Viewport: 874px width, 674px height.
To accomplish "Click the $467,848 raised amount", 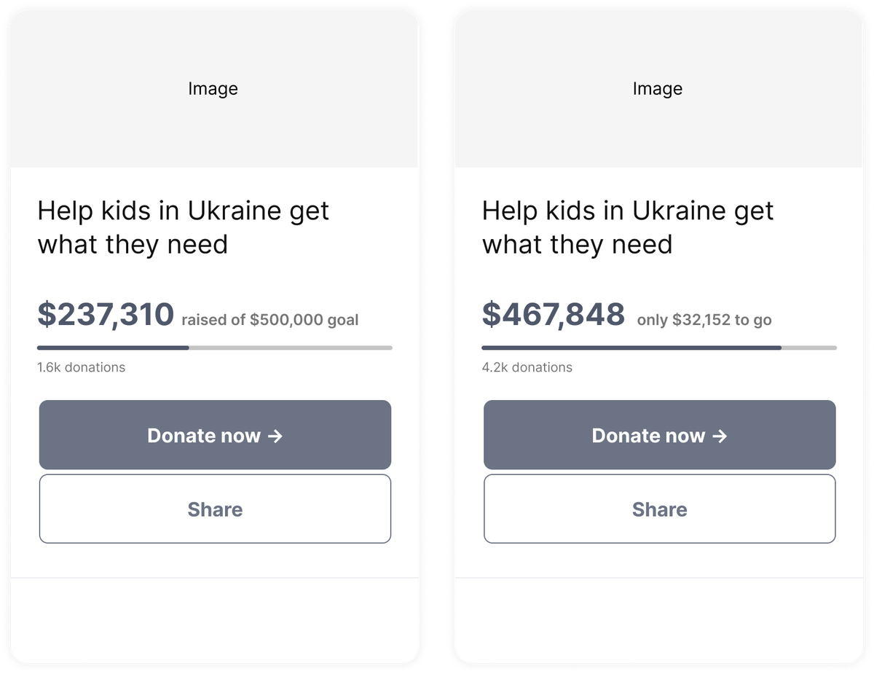I will point(554,315).
